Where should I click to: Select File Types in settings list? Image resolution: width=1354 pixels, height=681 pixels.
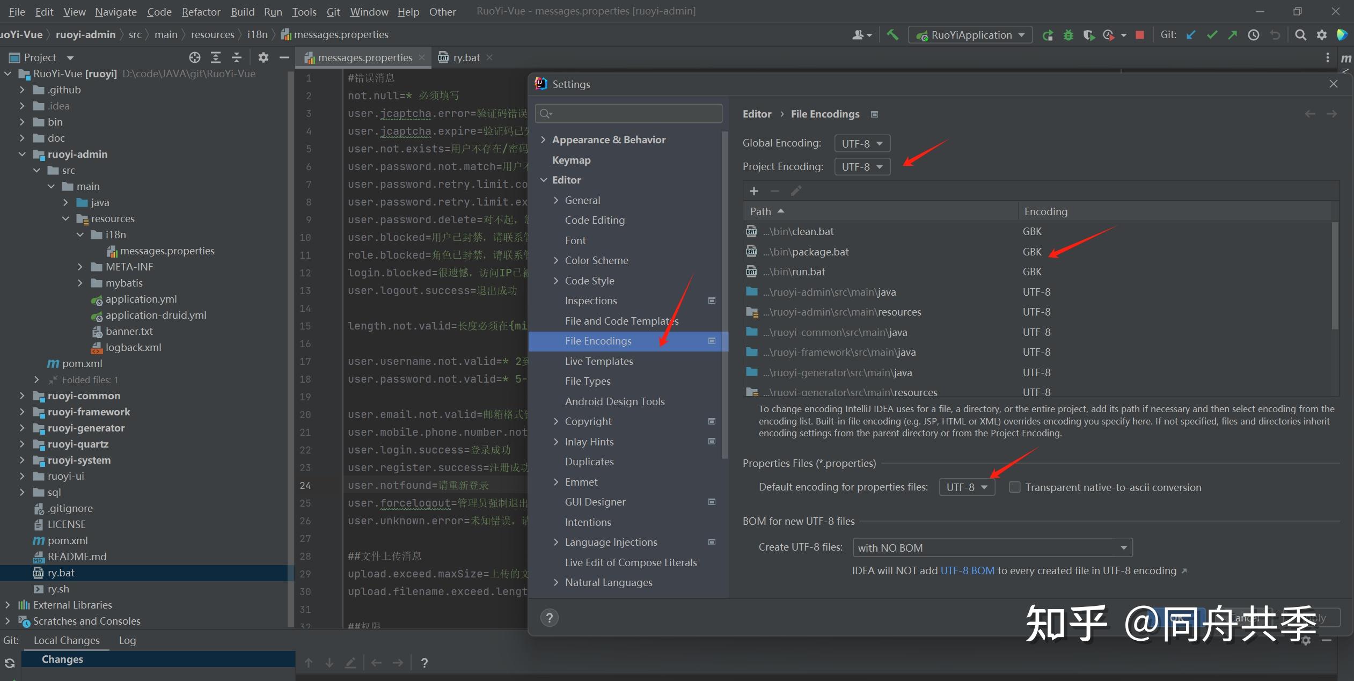pos(588,381)
